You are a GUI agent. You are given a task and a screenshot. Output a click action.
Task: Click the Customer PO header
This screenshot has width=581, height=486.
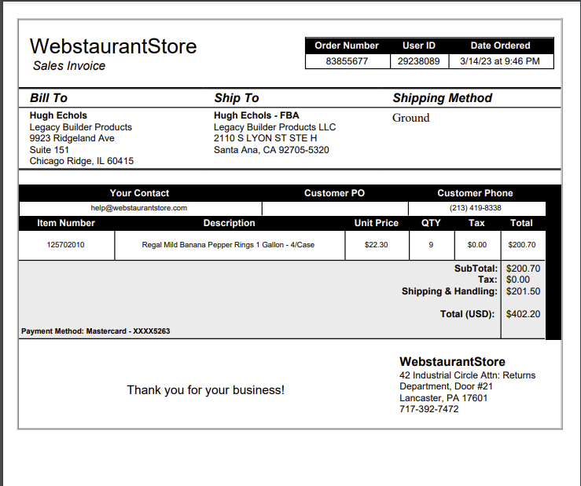(334, 193)
